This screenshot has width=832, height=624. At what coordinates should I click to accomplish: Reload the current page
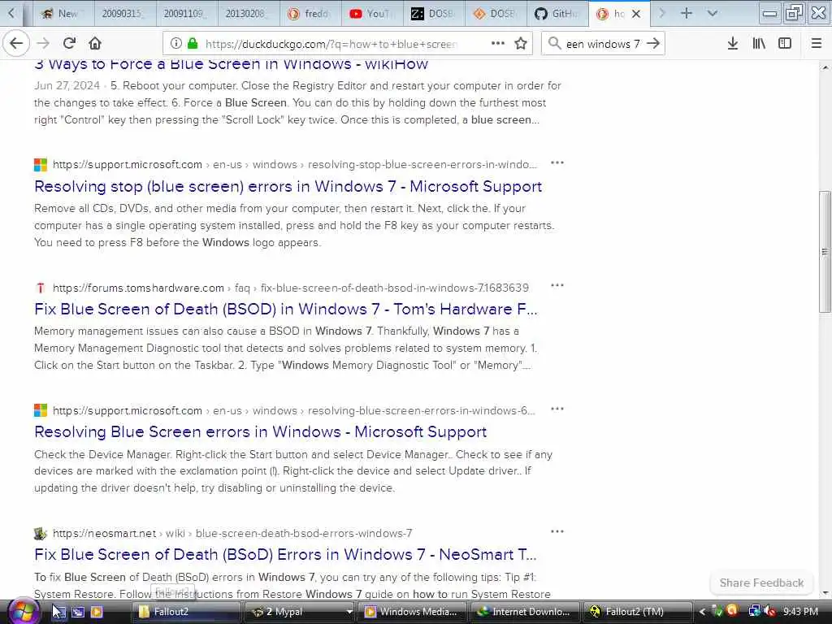click(x=70, y=44)
